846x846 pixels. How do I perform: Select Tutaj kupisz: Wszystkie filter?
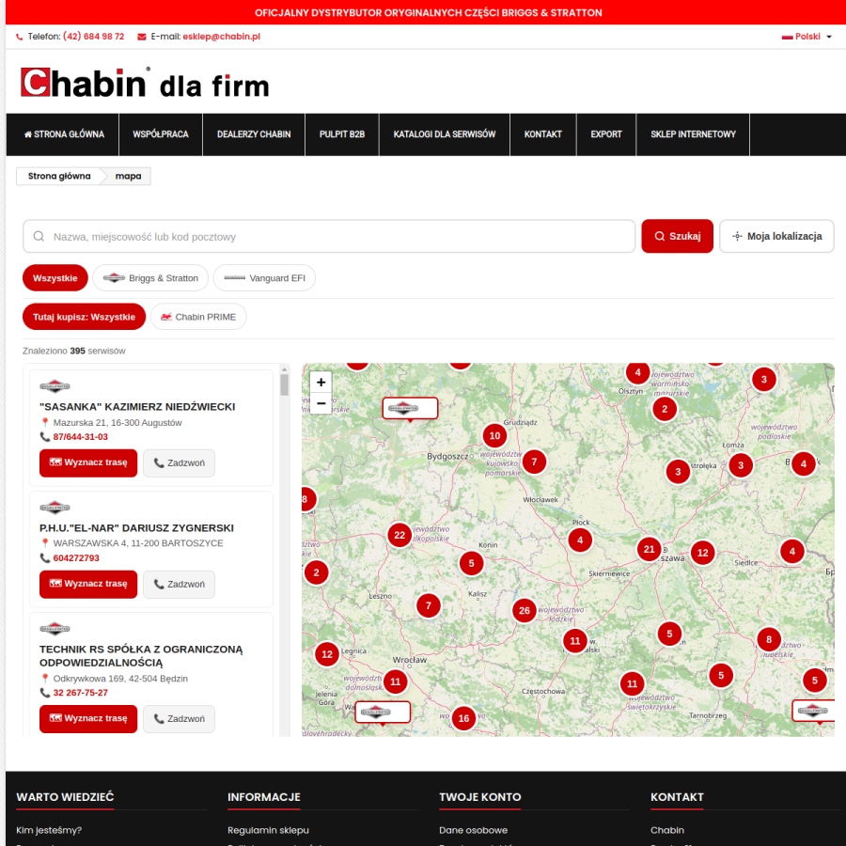click(x=85, y=317)
